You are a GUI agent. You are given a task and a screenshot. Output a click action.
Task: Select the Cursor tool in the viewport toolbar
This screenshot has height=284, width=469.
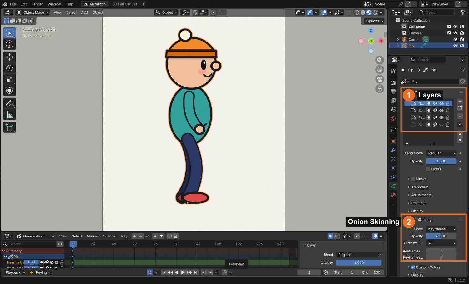[10, 44]
